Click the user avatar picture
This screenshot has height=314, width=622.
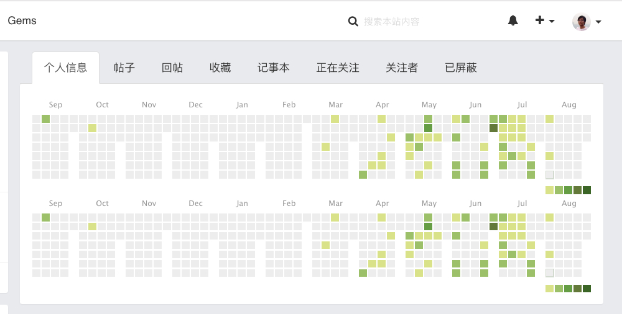(x=582, y=22)
